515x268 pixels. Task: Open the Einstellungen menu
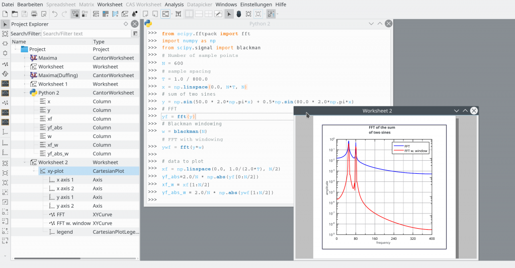256,5
